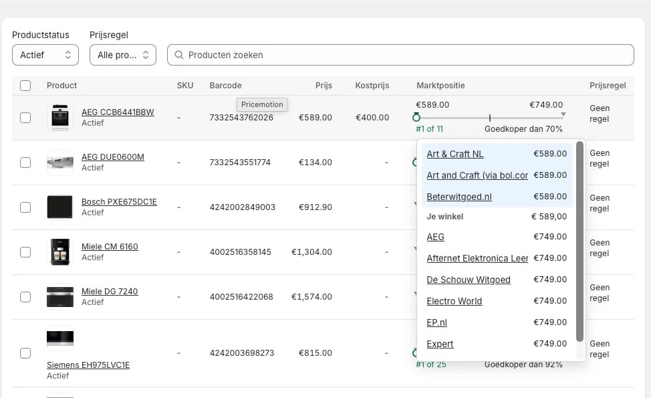Screen dimensions: 651x398
Task: Click the AEG DUE0600M hood thumbnail
Action: 59,163
